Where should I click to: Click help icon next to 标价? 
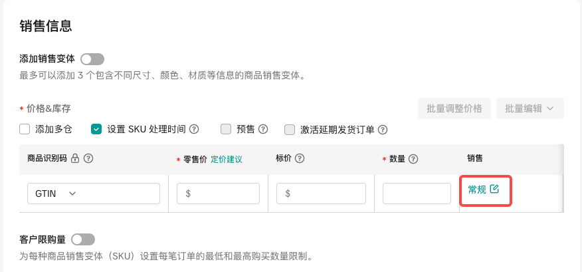(x=300, y=158)
